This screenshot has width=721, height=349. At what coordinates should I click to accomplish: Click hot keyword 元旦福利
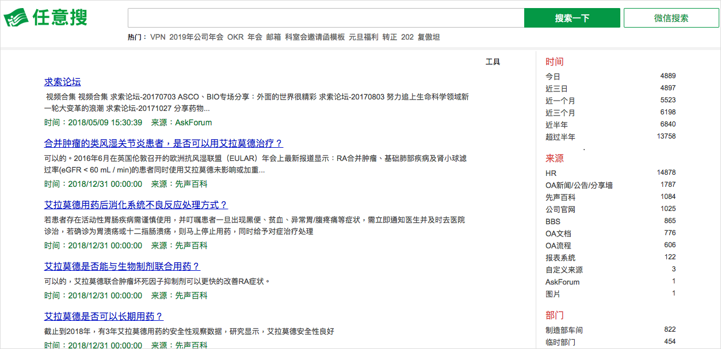tap(364, 37)
